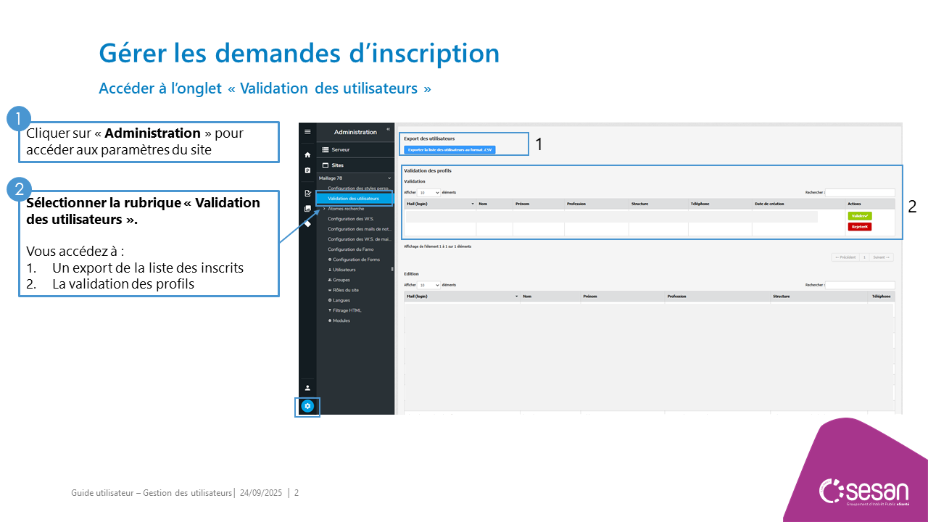The height and width of the screenshot is (522, 928).
Task: Click the Validation table Rechercher field
Action: pos(860,193)
